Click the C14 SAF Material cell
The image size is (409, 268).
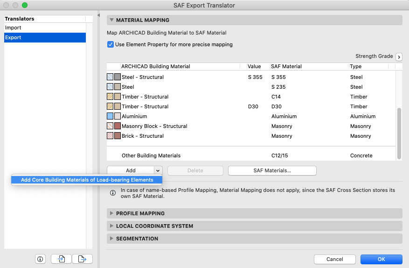click(x=276, y=97)
